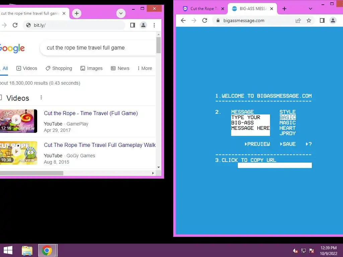The height and width of the screenshot is (257, 343).
Task: Click the copy URL field
Action: click(x=275, y=165)
